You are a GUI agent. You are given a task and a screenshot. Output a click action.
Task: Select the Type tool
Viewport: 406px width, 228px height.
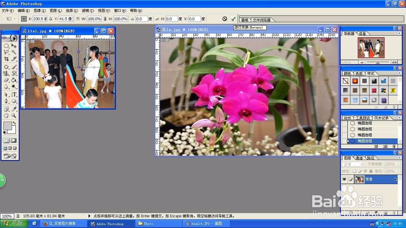[x=14, y=95]
